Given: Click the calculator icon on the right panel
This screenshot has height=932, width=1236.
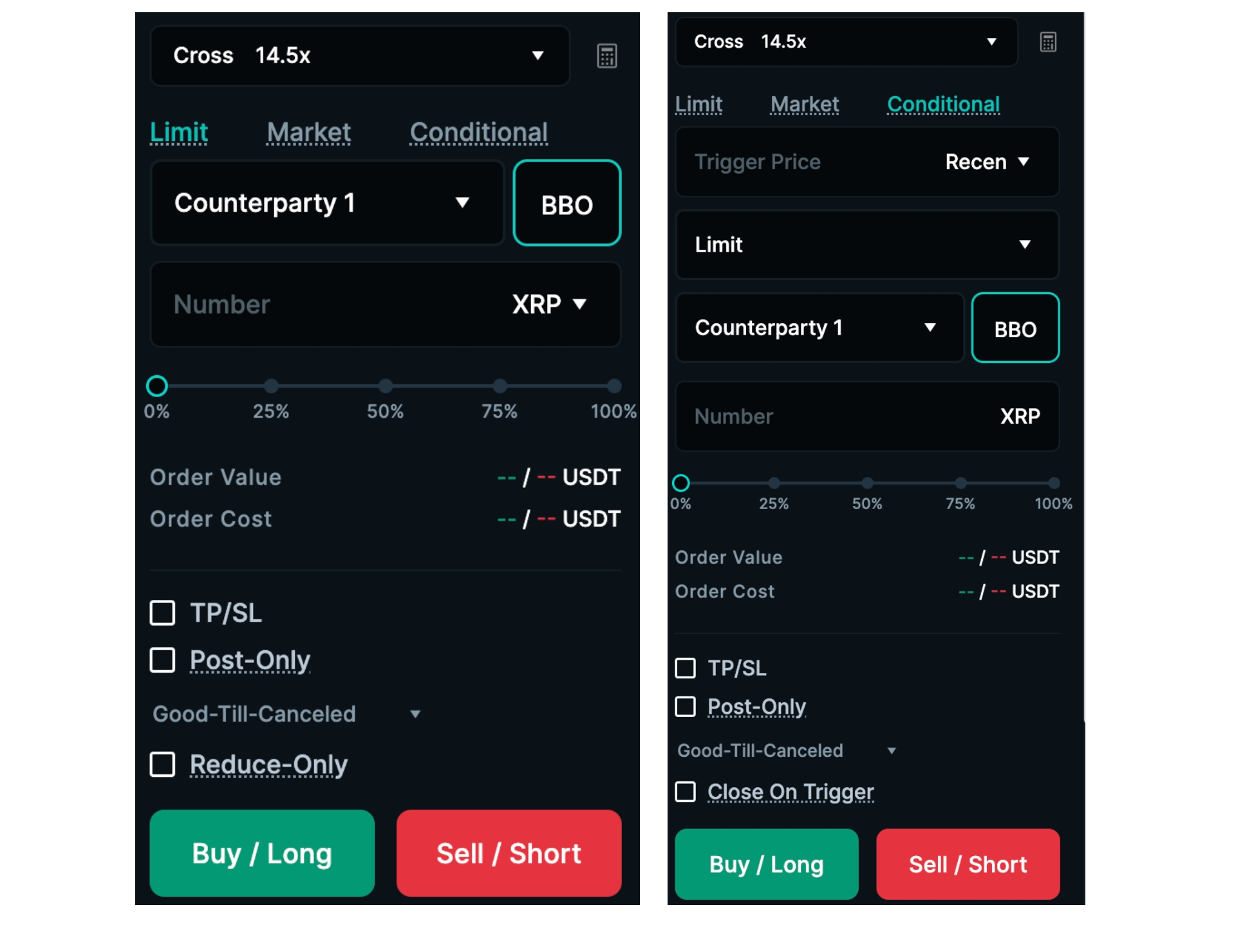Looking at the screenshot, I should click(1047, 41).
